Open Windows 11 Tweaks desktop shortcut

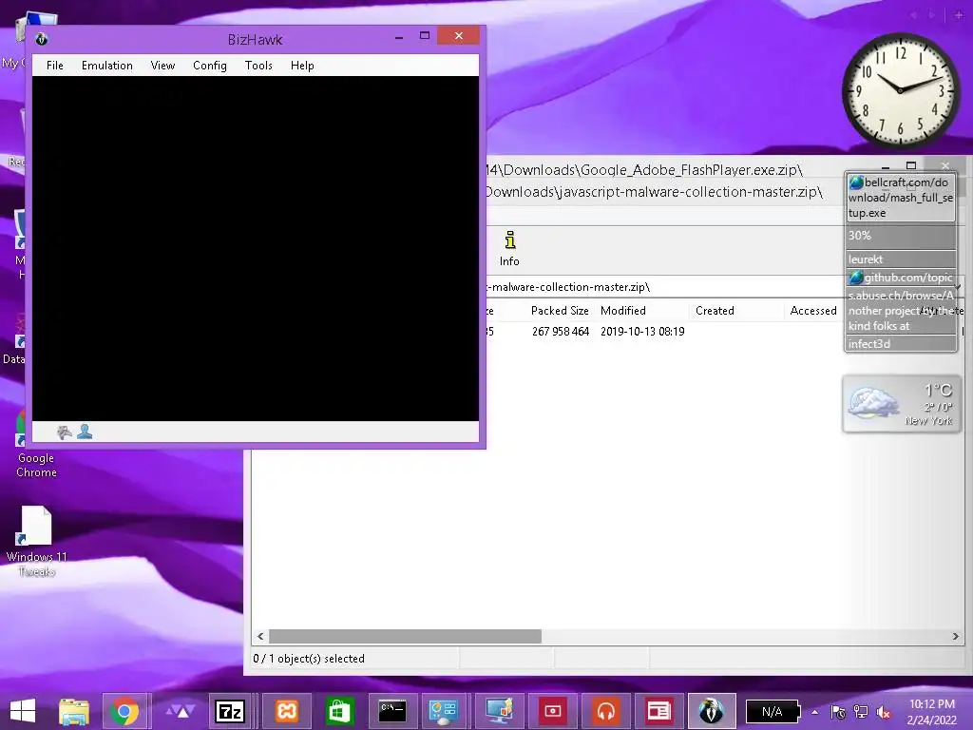pos(37,541)
